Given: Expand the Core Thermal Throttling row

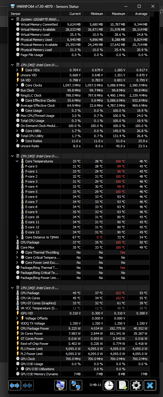Looking at the screenshot, I should 17,252.
